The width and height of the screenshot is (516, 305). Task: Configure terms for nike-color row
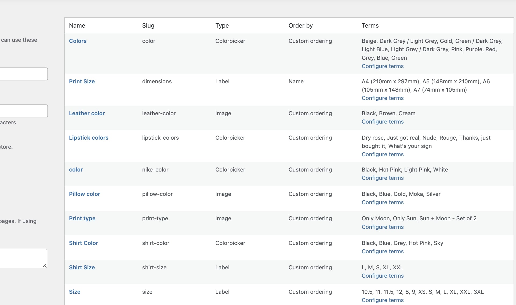(383, 178)
